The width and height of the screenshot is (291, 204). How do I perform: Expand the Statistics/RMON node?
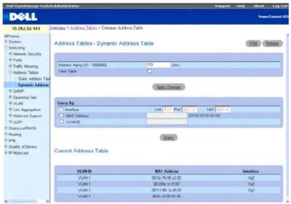click(6, 128)
